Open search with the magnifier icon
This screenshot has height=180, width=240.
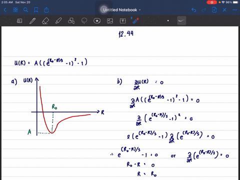(25, 10)
